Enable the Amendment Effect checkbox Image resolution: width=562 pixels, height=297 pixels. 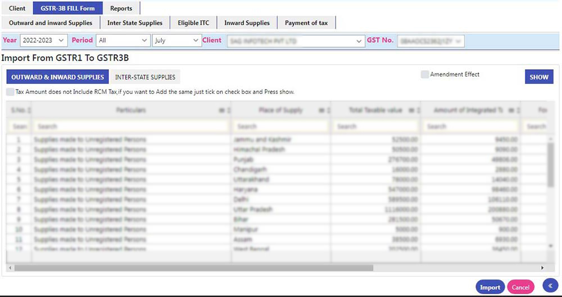(x=425, y=74)
